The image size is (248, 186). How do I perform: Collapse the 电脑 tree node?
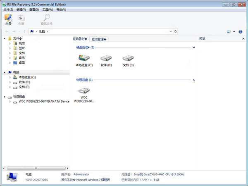[x=5, y=72]
